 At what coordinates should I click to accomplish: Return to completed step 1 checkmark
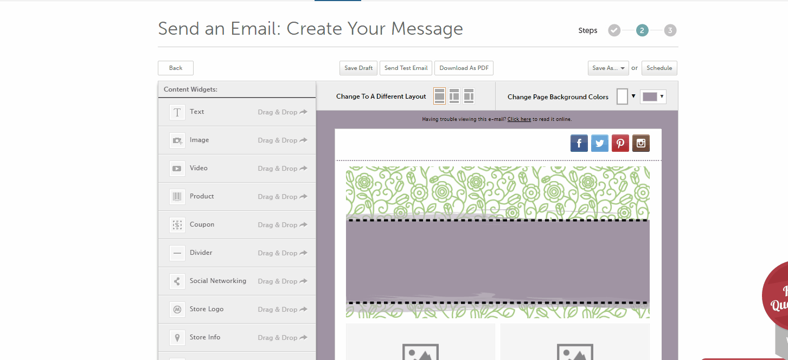pyautogui.click(x=614, y=30)
